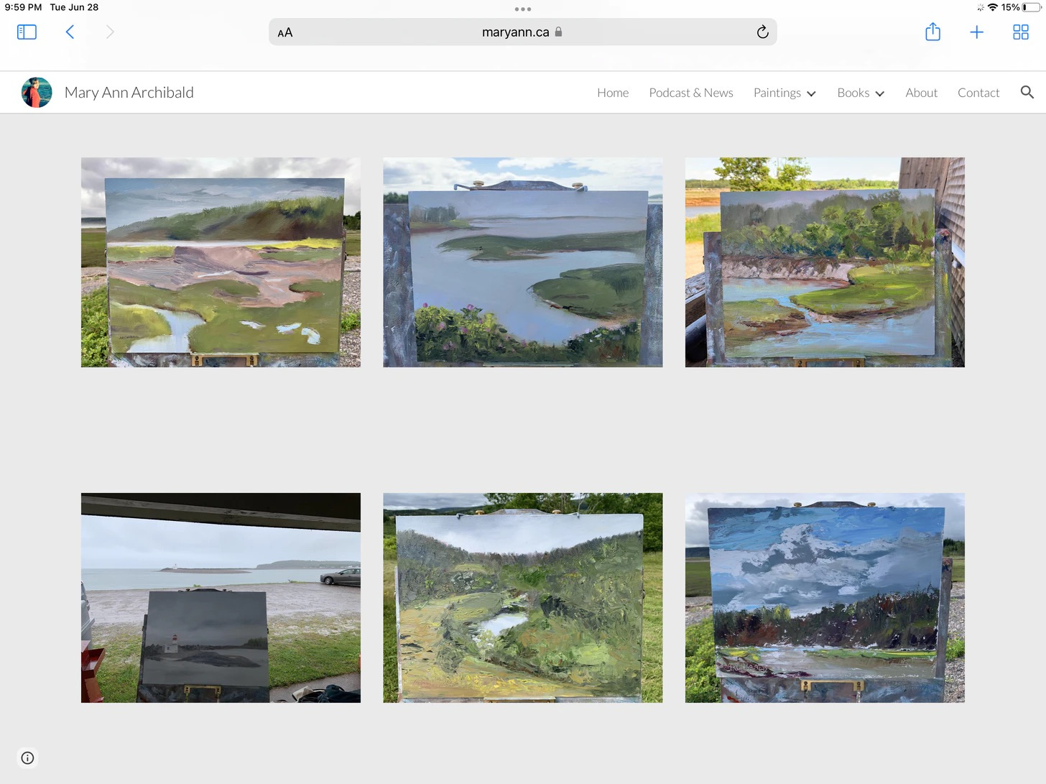The width and height of the screenshot is (1046, 784).
Task: Open the AA reader view options
Action: point(285,32)
